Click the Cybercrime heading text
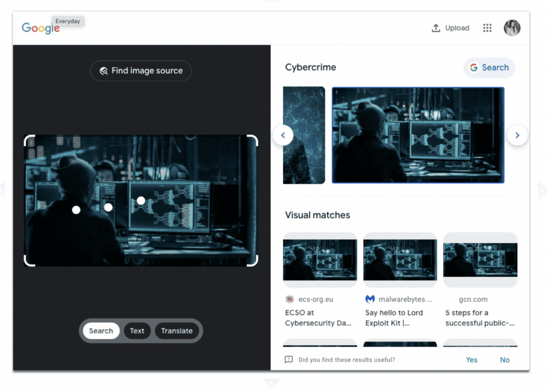This screenshot has width=547, height=389. [310, 67]
